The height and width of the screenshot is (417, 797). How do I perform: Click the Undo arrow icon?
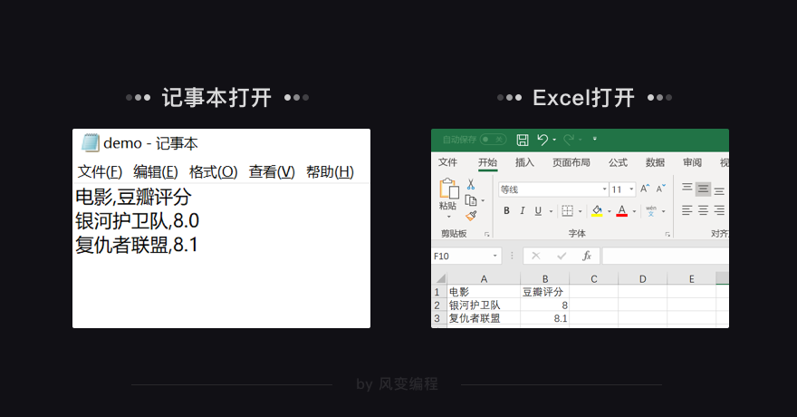coord(543,140)
